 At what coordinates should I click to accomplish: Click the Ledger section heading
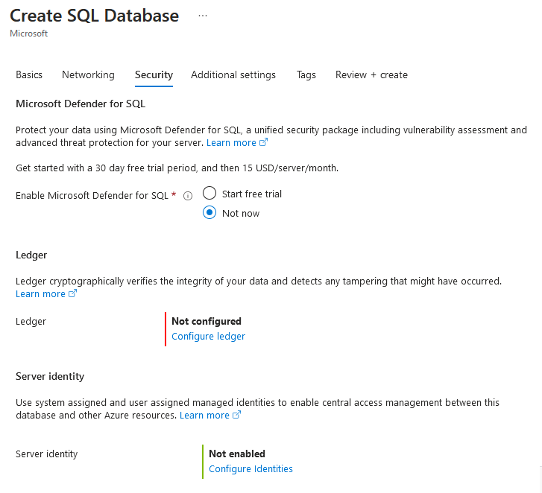[31, 255]
